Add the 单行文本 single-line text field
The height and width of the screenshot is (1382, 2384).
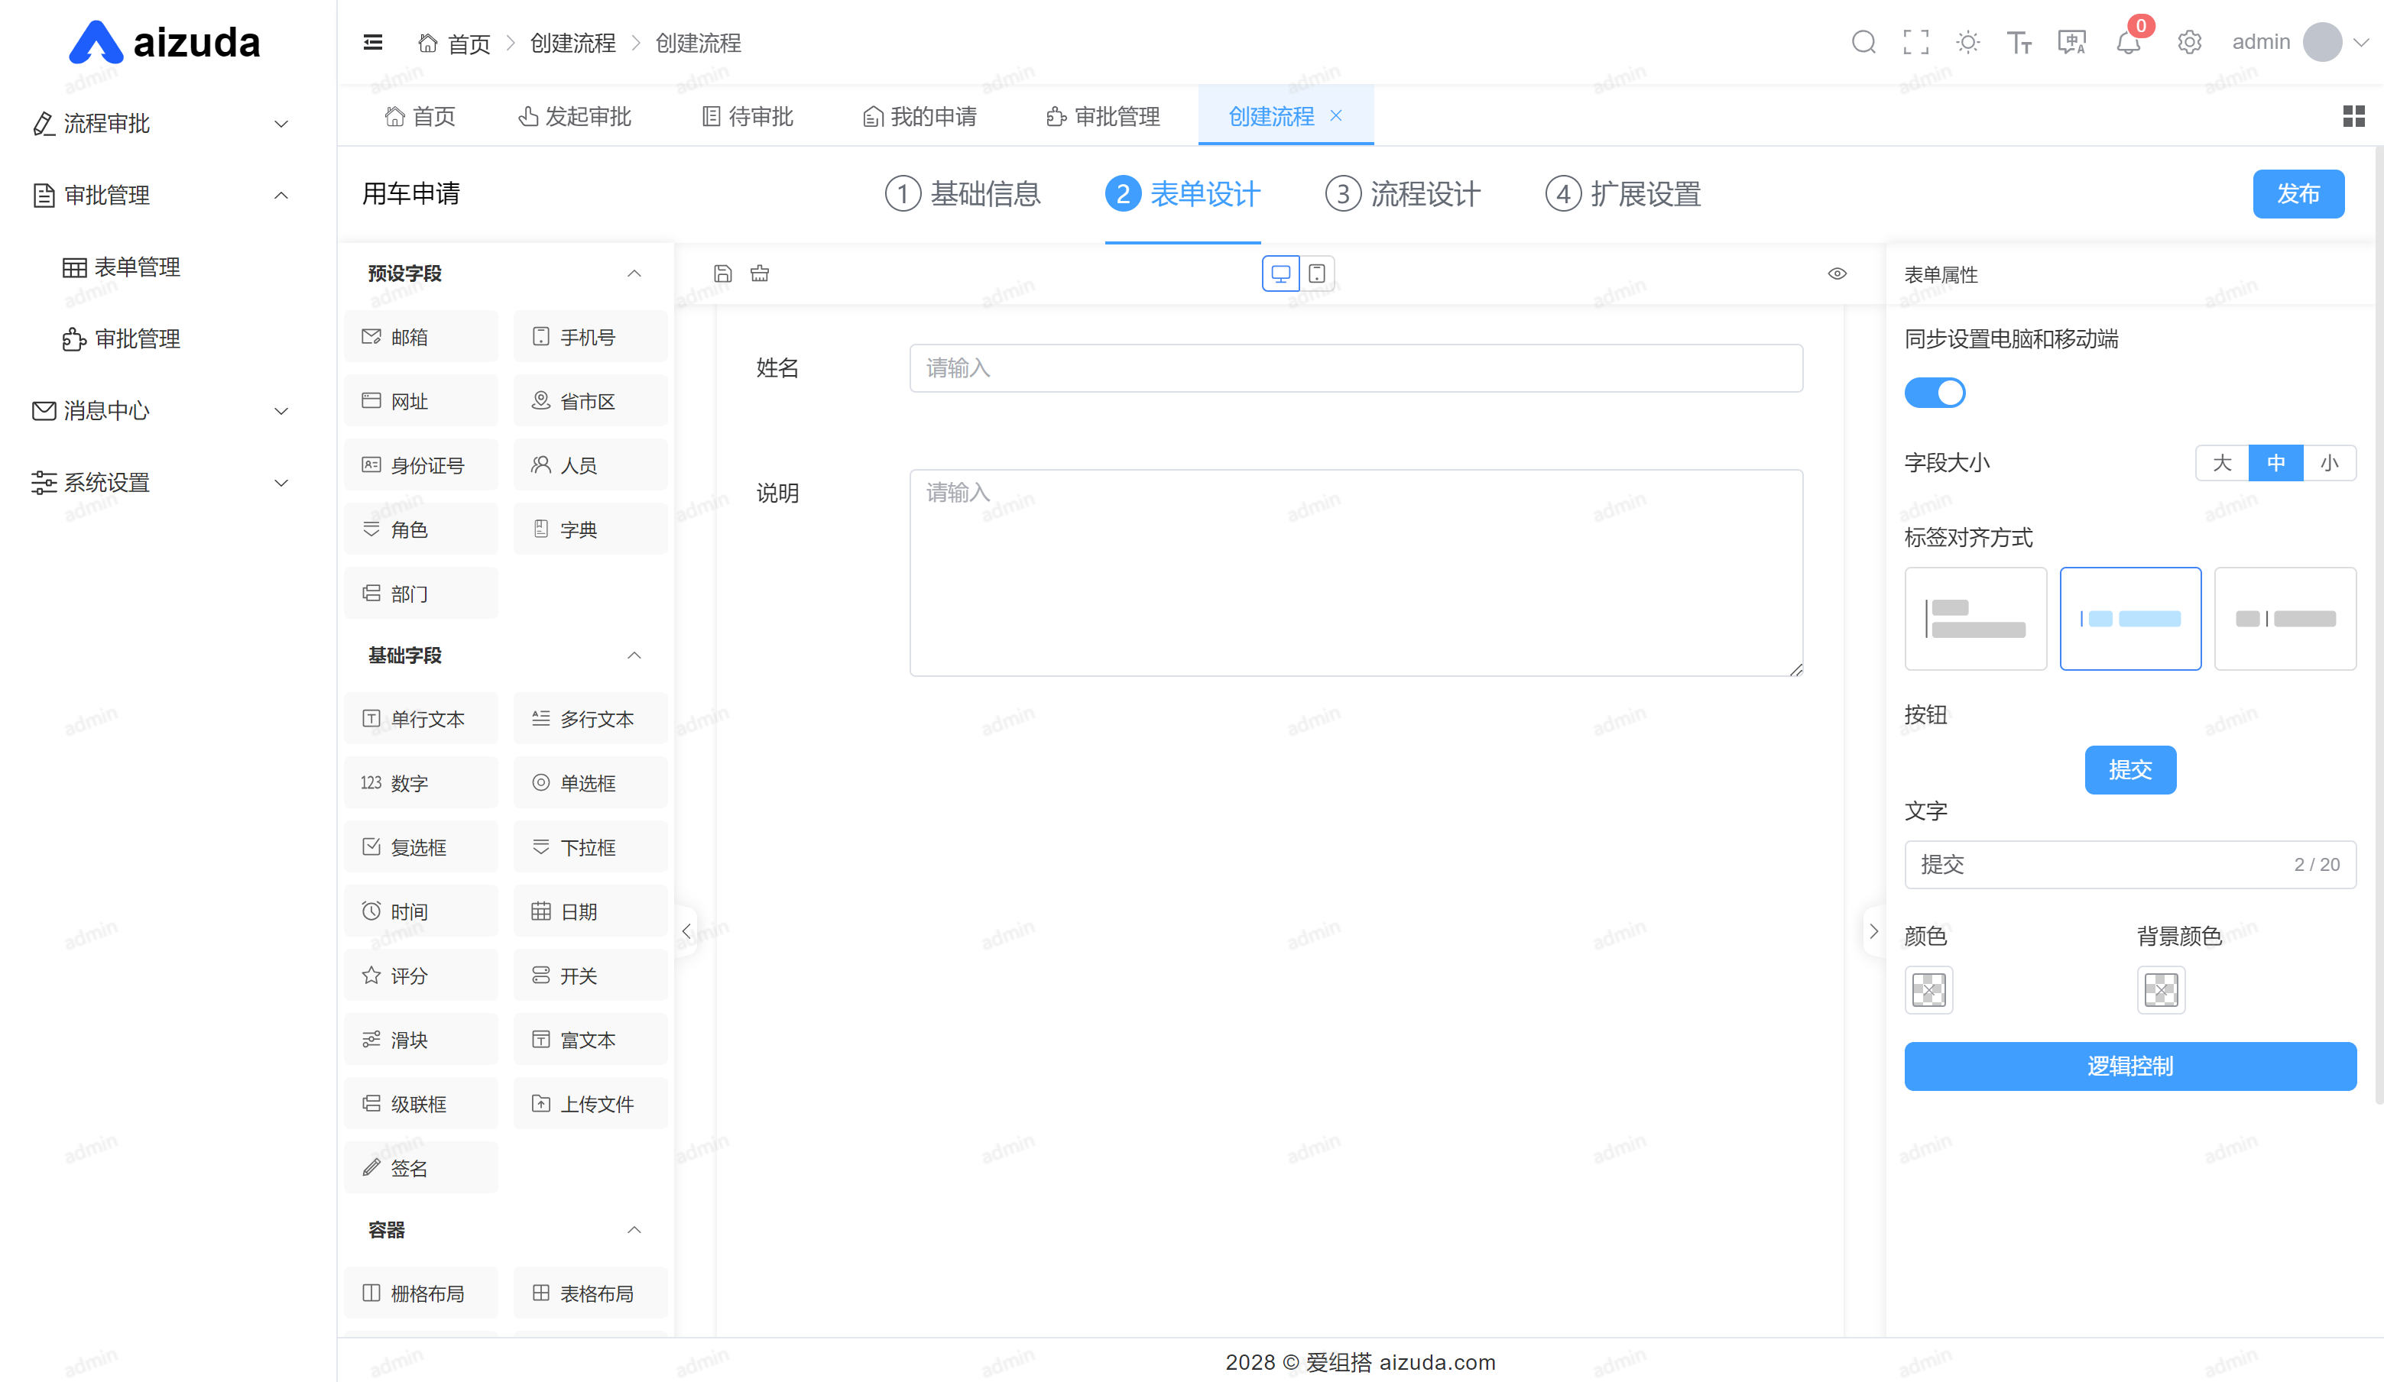click(x=421, y=718)
